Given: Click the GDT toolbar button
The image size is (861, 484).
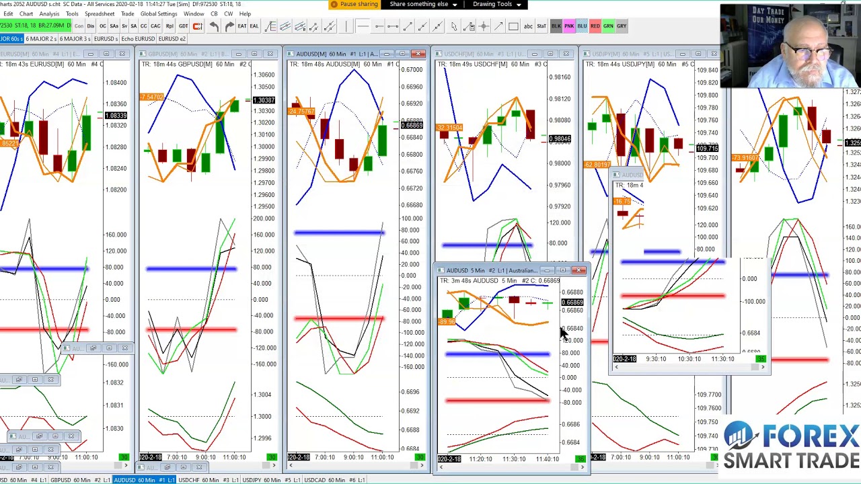Looking at the screenshot, I should coord(183,26).
